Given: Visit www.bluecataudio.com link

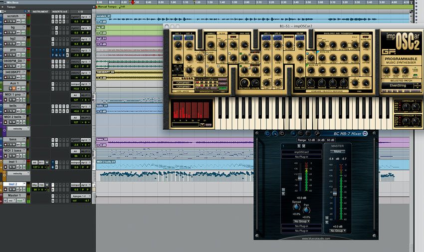Looking at the screenshot, I should click(x=316, y=239).
